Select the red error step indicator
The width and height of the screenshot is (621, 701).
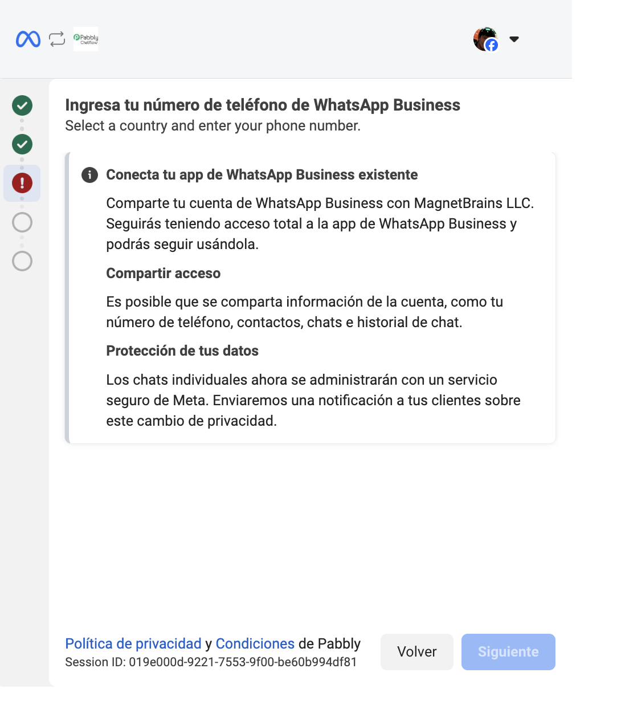coord(22,183)
